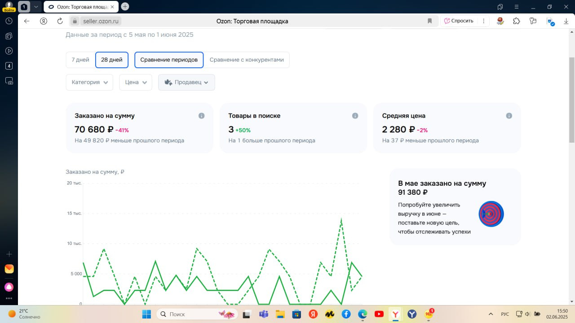
Task: Click the +50% change indicator
Action: (x=243, y=131)
